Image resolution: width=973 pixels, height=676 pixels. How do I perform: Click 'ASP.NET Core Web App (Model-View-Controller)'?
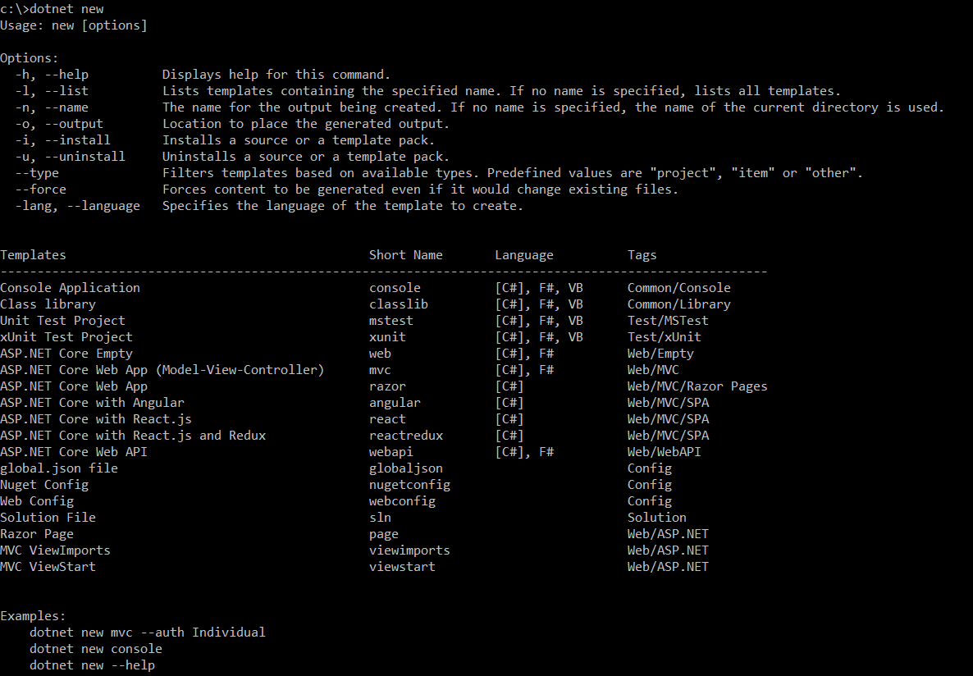click(x=162, y=370)
